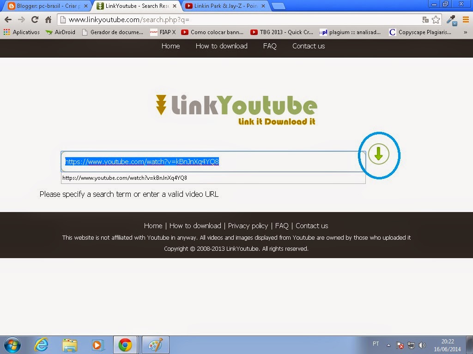Open the plagium analisad... bookmark

click(350, 32)
